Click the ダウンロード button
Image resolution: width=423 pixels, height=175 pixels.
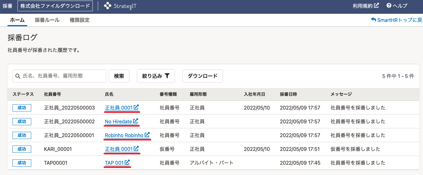tap(203, 76)
